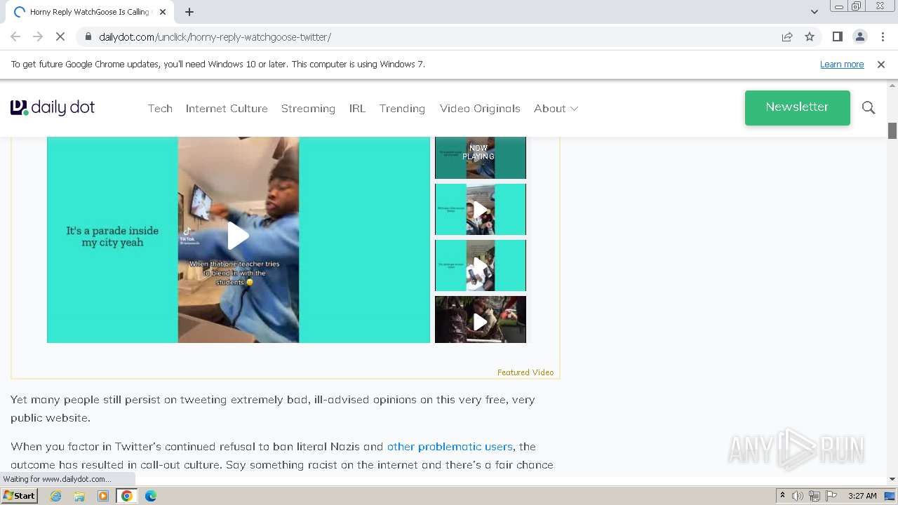Open the Tech section
898x505 pixels.
(x=160, y=109)
